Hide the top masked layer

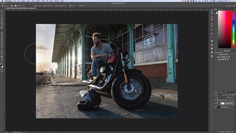(x=215, y=103)
